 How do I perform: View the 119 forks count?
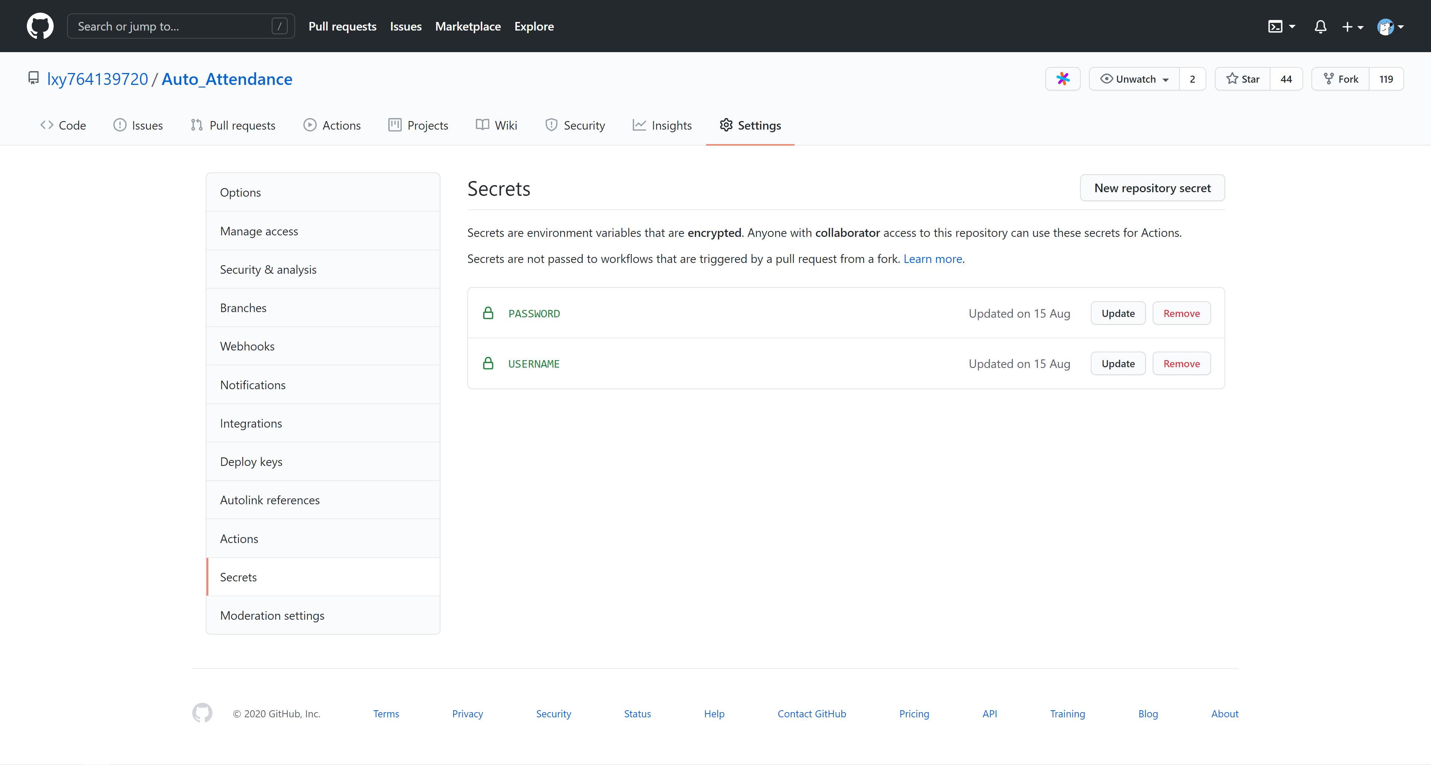click(1386, 79)
